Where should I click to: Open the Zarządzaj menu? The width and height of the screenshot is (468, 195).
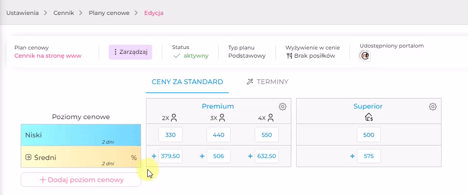(x=130, y=52)
